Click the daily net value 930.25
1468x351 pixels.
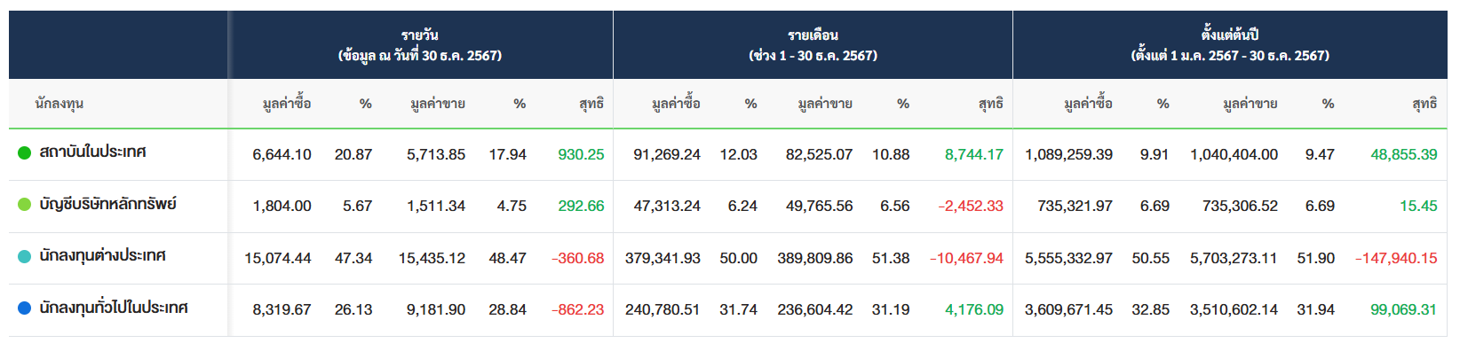pyautogui.click(x=581, y=154)
